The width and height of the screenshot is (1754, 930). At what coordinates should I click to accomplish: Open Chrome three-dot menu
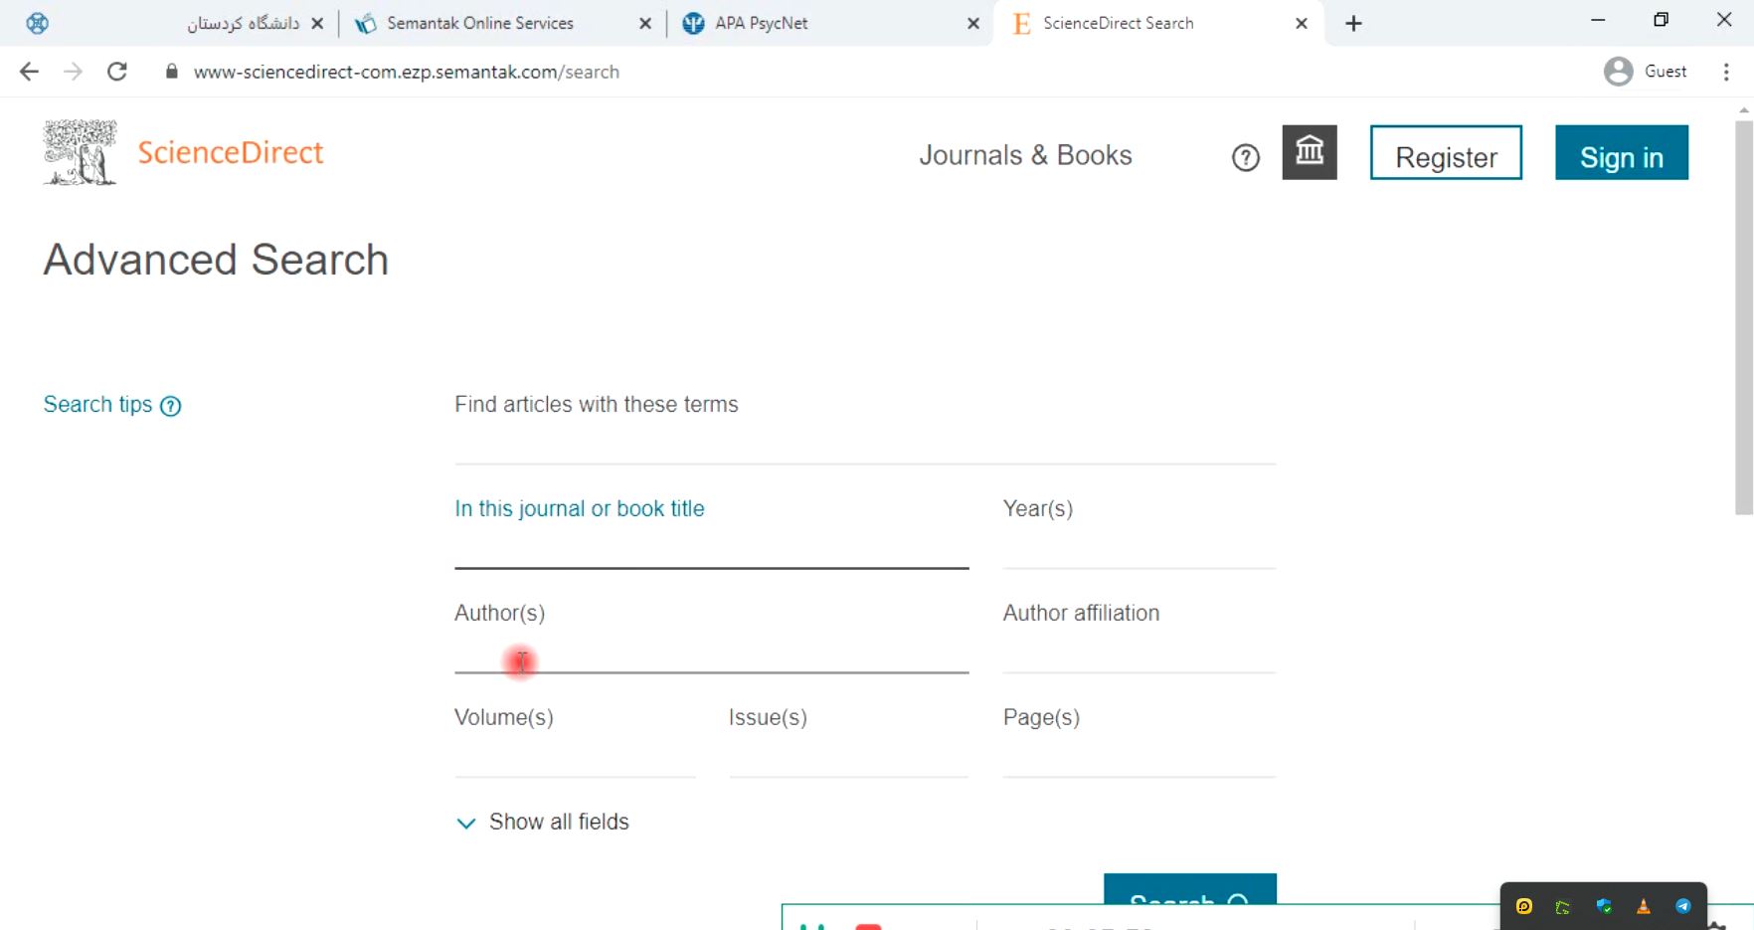(x=1726, y=72)
